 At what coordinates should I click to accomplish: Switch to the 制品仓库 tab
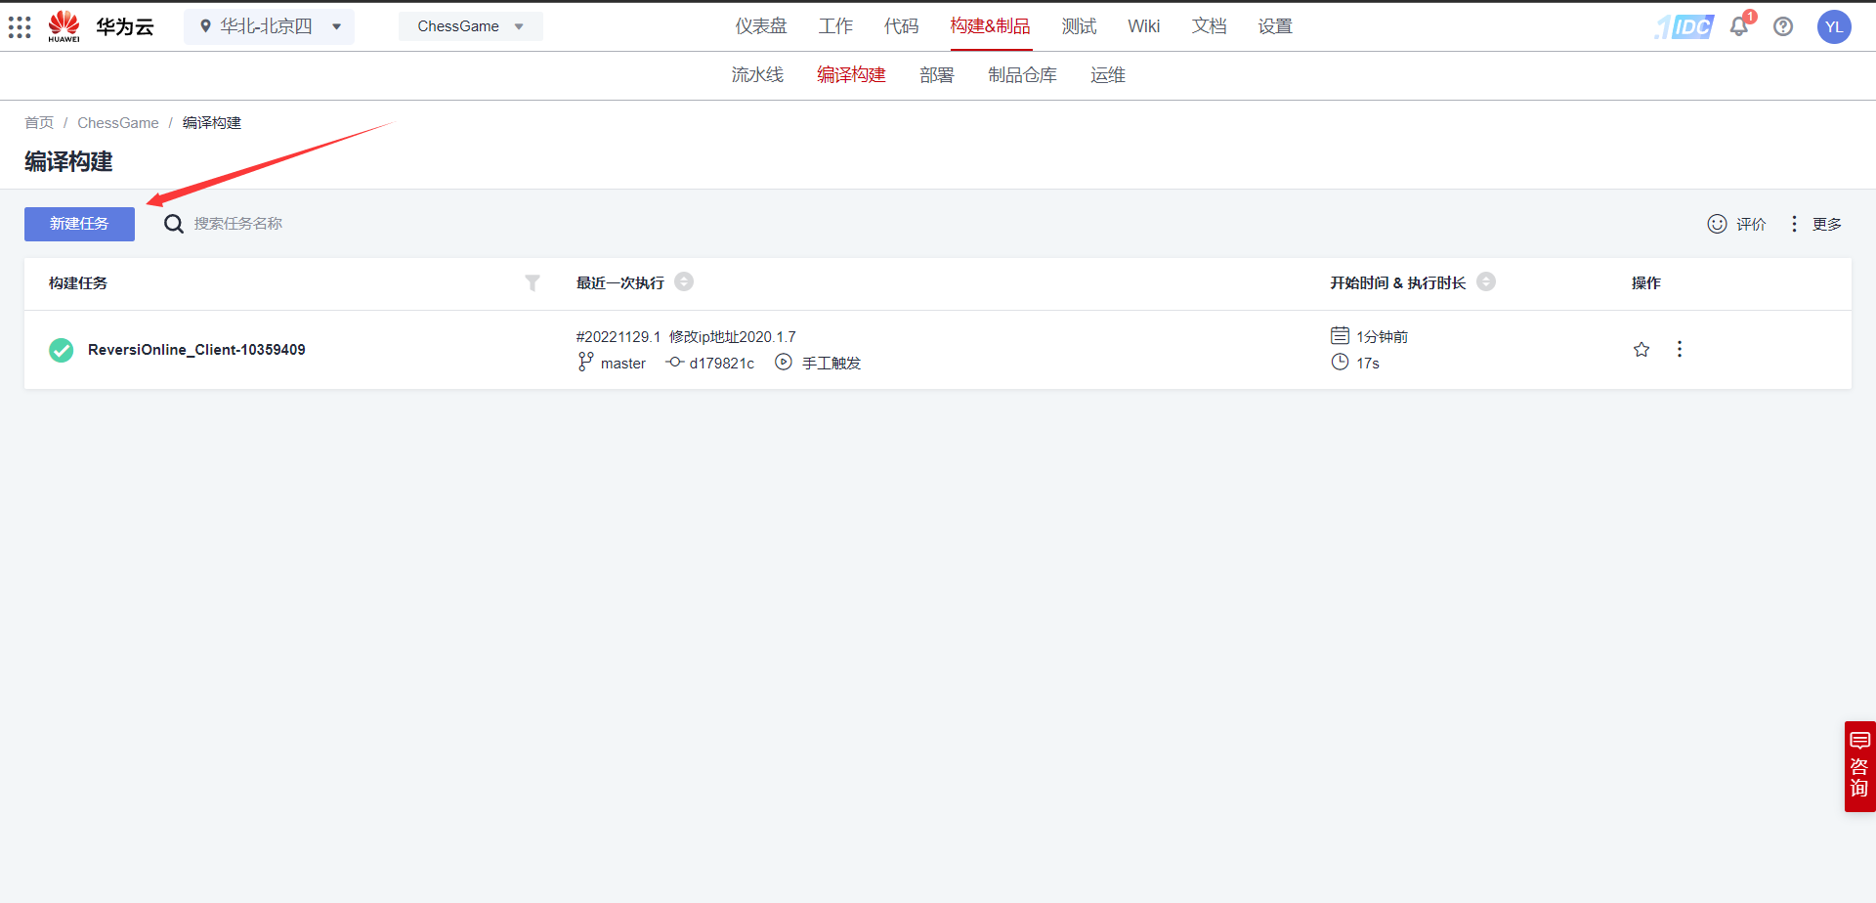pos(1022,75)
